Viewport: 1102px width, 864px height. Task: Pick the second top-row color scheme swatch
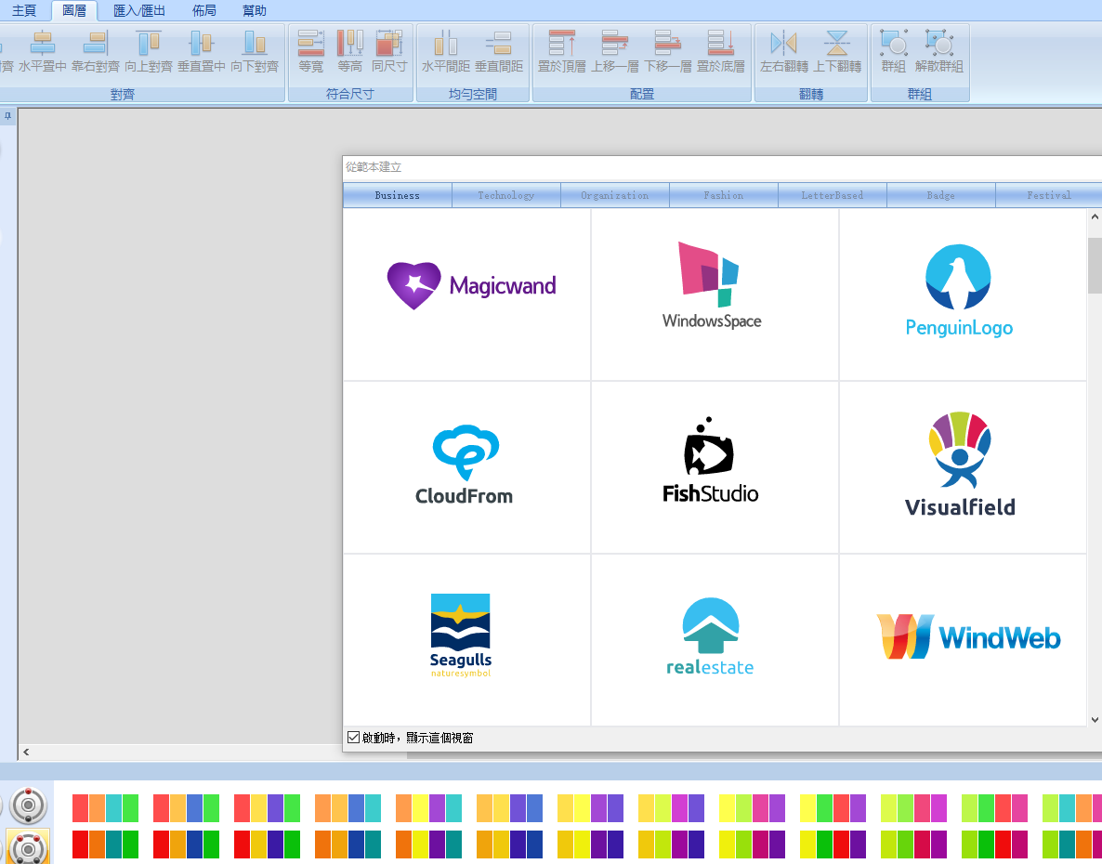tap(186, 808)
